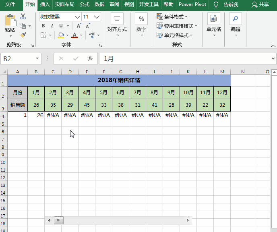The image size is (277, 232).
Task: Open 套用表格格式 table format
Action: (177, 26)
